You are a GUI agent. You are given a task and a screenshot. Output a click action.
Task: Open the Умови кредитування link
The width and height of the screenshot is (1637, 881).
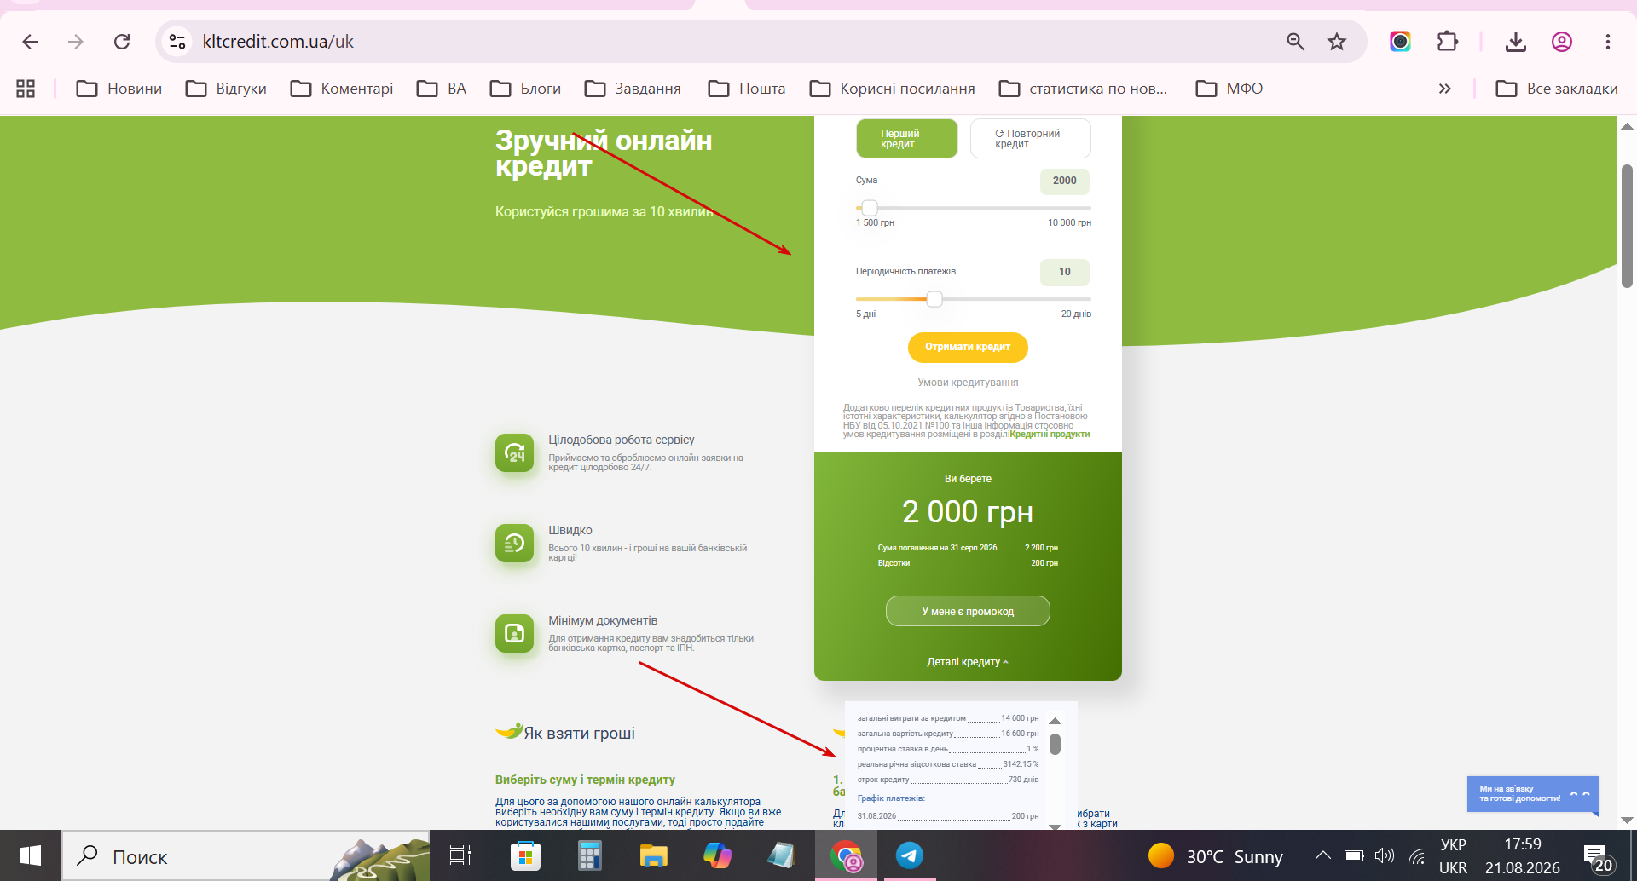click(x=968, y=383)
